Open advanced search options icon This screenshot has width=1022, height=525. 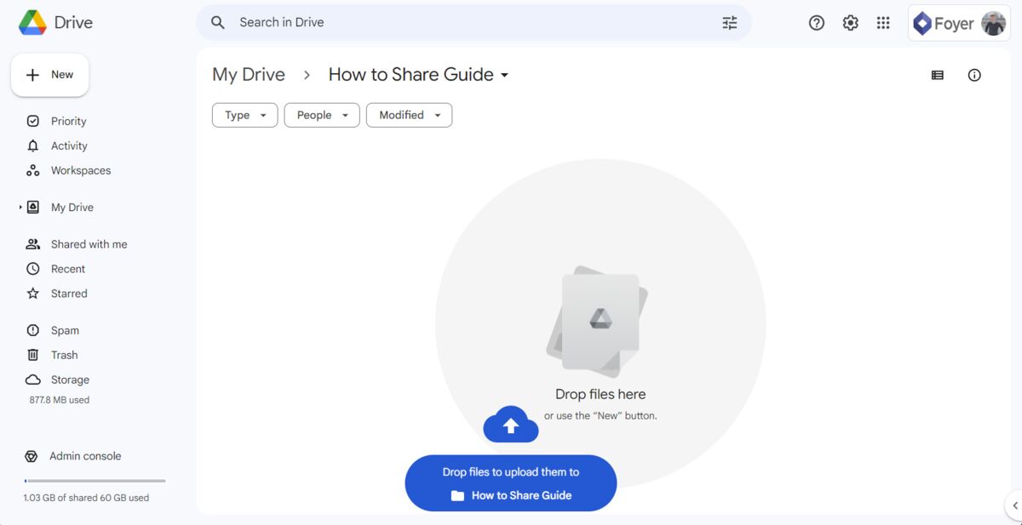point(730,23)
